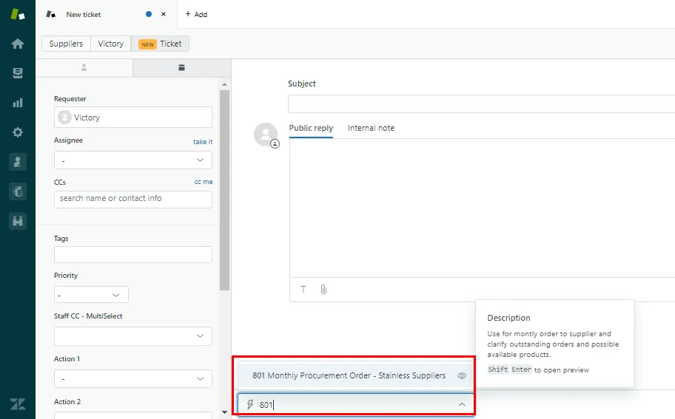Click the requester avatar beside the reply box

coord(266,134)
